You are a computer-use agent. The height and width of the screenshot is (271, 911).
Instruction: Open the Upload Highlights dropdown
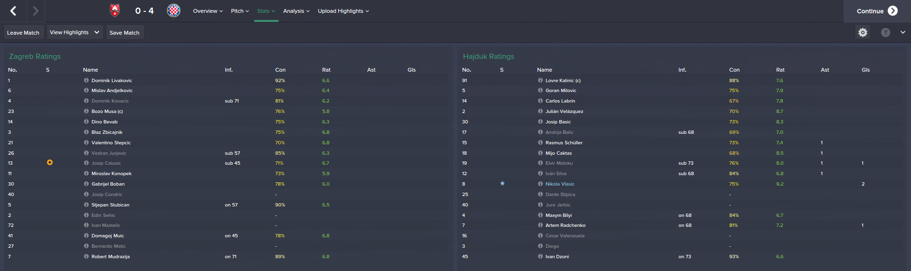pos(343,11)
